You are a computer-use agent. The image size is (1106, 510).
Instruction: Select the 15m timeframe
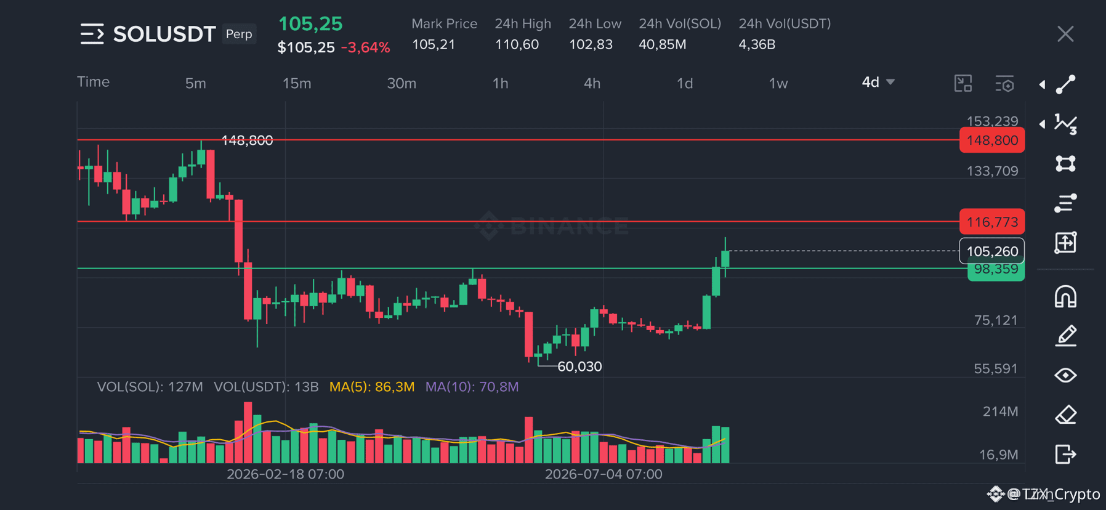tap(297, 83)
